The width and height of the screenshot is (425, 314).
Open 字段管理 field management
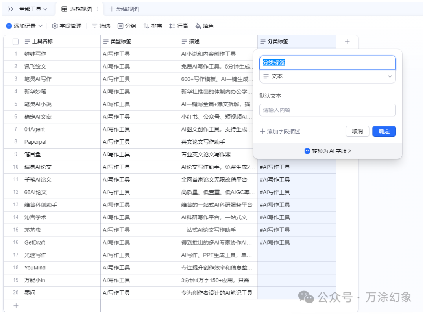[x=66, y=26]
